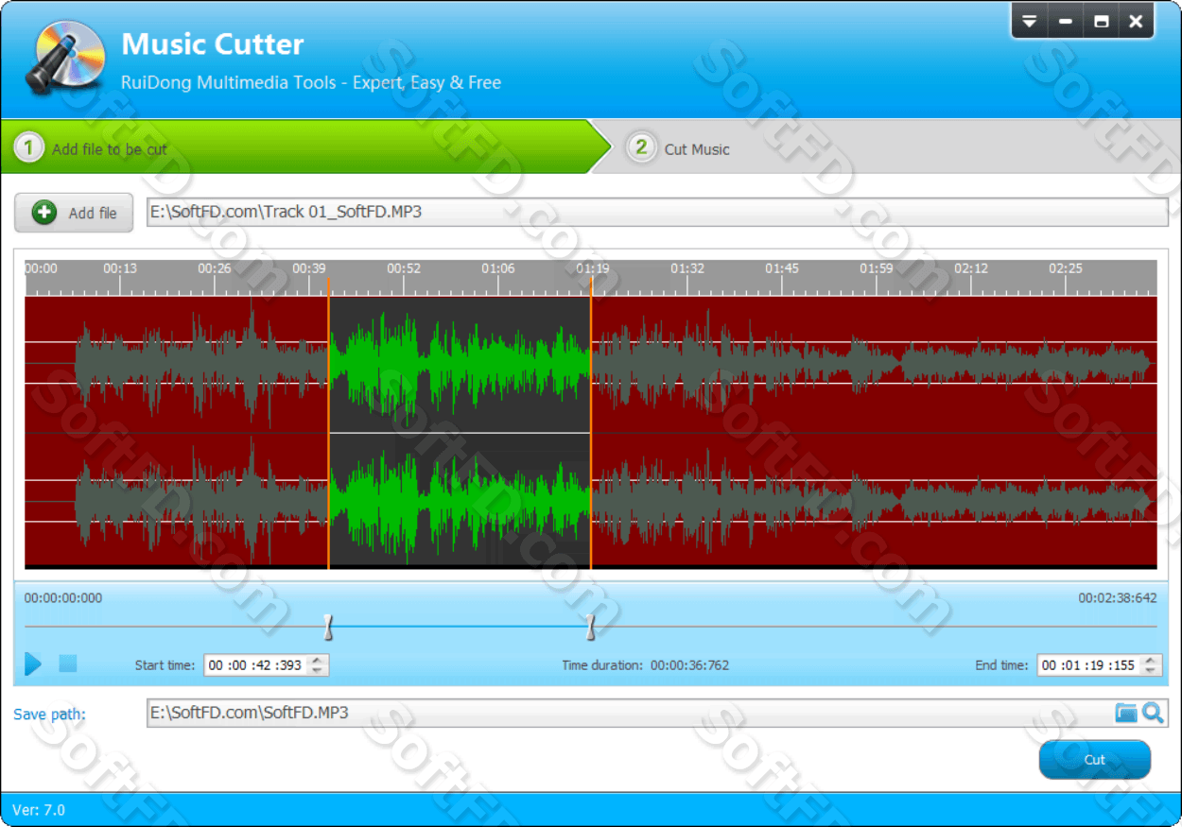Click the 00:00:00:000 start position text
The width and height of the screenshot is (1182, 827).
point(63,598)
